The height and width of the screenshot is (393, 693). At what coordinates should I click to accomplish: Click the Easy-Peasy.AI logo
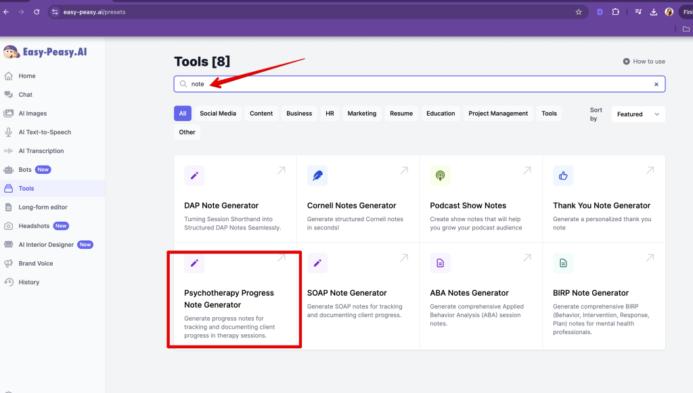(45, 52)
